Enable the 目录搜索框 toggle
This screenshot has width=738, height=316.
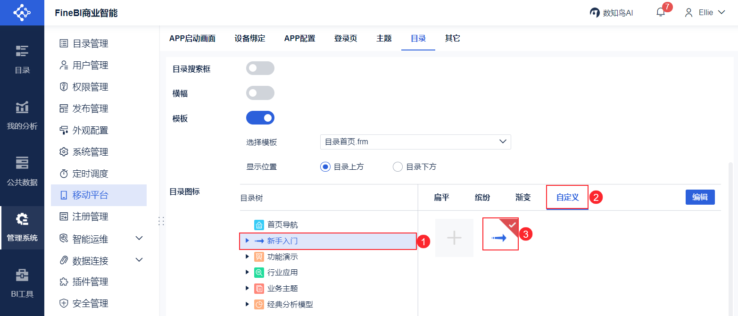pyautogui.click(x=260, y=68)
